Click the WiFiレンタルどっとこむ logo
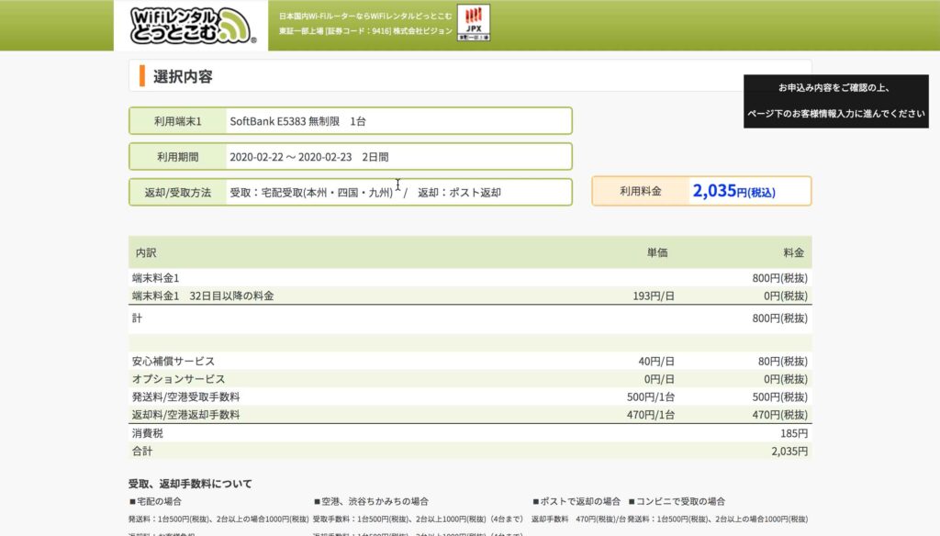 click(193, 26)
